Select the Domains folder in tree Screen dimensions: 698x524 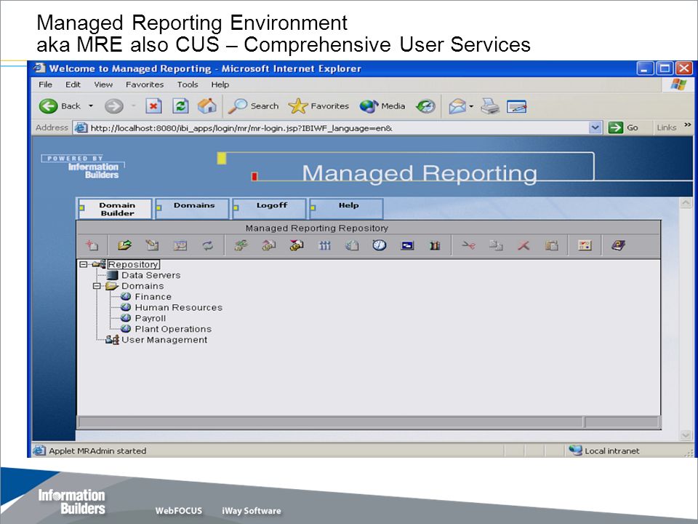pyautogui.click(x=143, y=286)
